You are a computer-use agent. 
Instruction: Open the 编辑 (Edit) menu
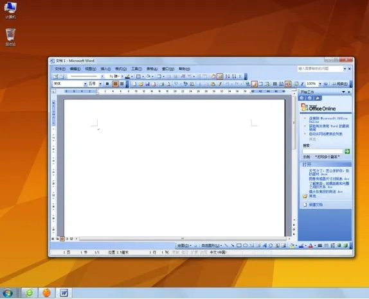click(75, 69)
